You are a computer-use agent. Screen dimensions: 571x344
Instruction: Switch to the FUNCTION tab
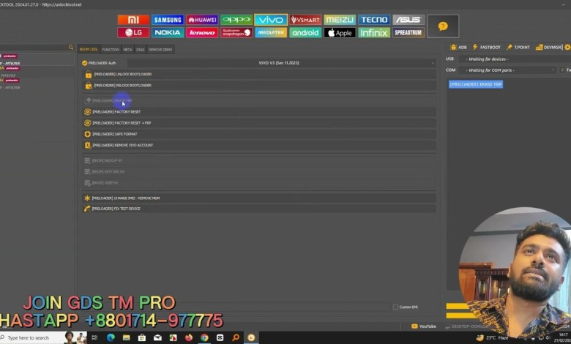click(111, 49)
